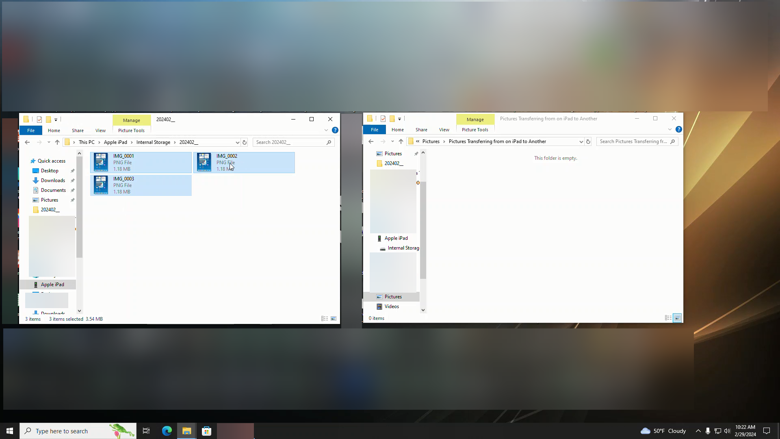The height and width of the screenshot is (439, 780).
Task: Click the help icon in left Explorer window
Action: pyautogui.click(x=335, y=130)
